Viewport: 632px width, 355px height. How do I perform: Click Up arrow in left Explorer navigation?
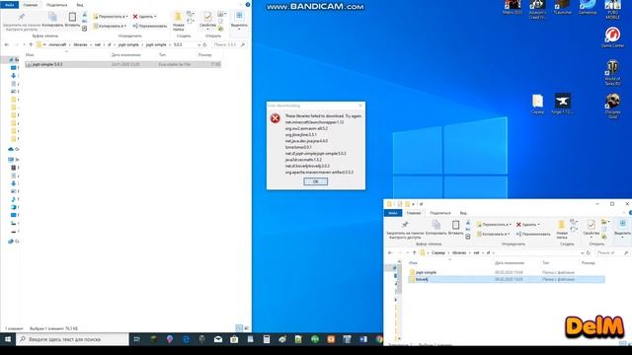31,44
